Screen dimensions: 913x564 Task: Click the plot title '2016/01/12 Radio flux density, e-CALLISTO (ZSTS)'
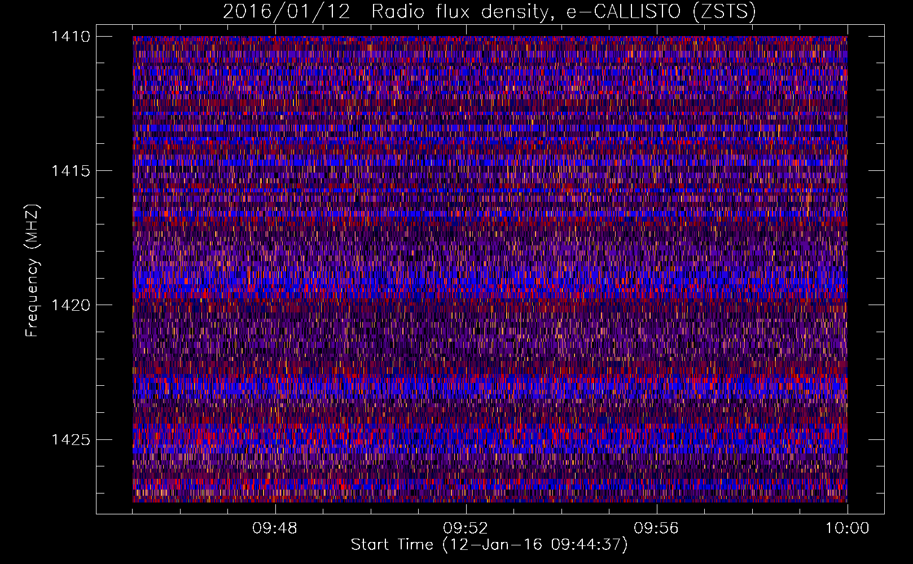[489, 12]
